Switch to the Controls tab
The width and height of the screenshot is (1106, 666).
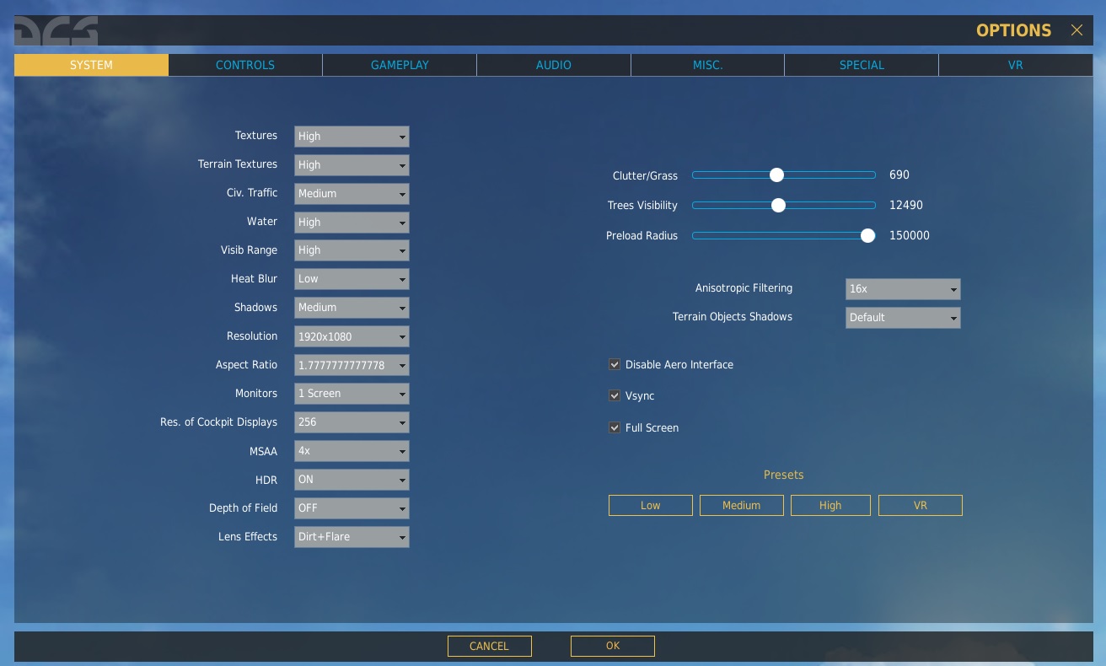[245, 65]
